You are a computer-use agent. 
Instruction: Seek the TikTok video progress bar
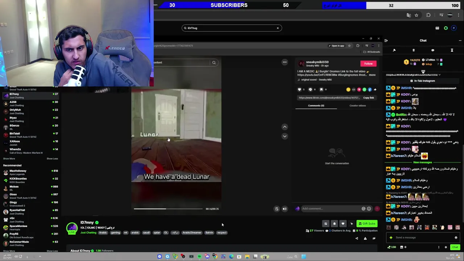(168, 209)
